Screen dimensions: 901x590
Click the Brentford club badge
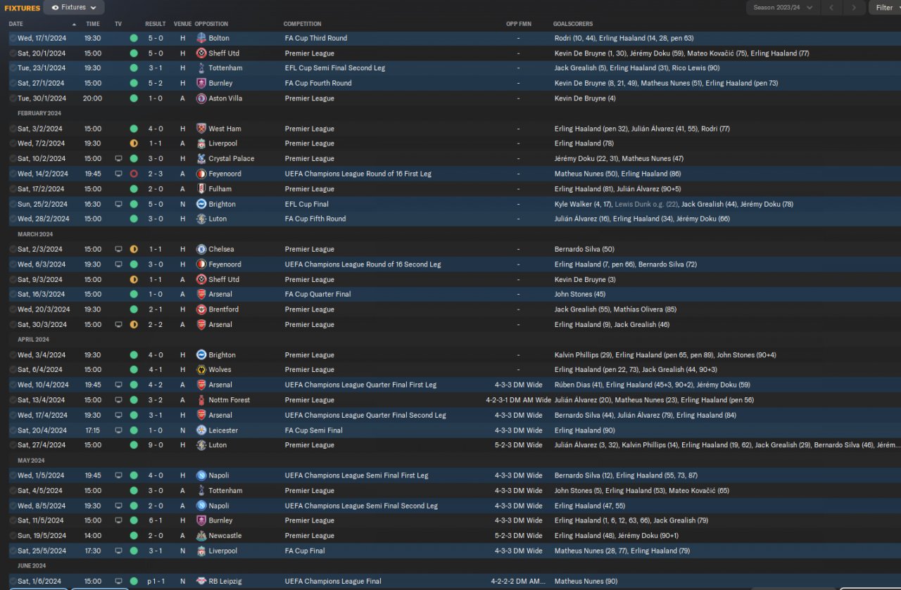coord(201,309)
